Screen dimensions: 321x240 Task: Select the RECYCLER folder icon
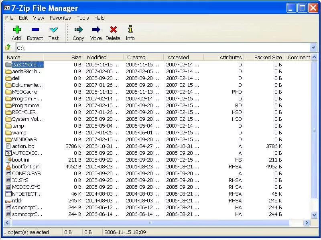[x=8, y=112]
